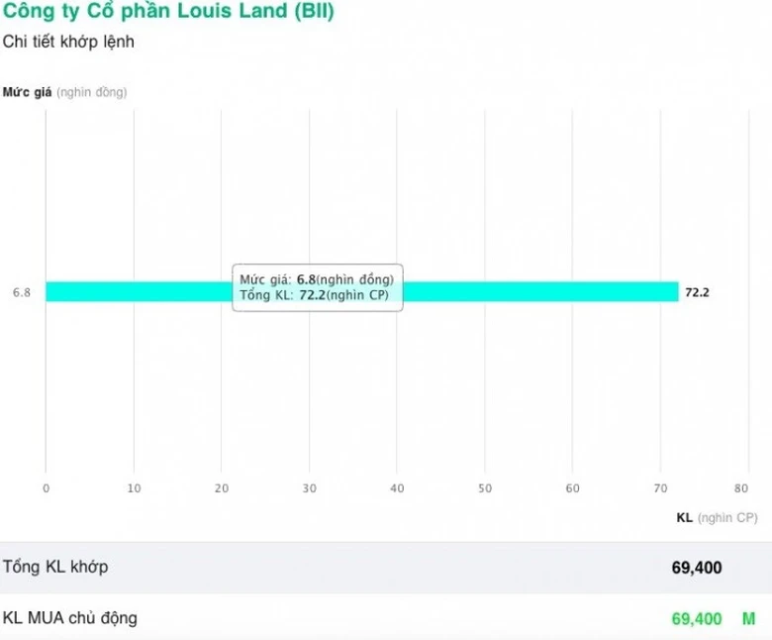Select the 40 tick on the volume axis

pos(397,487)
